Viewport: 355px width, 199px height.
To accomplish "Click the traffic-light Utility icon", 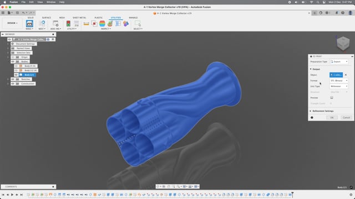I will [68, 23].
